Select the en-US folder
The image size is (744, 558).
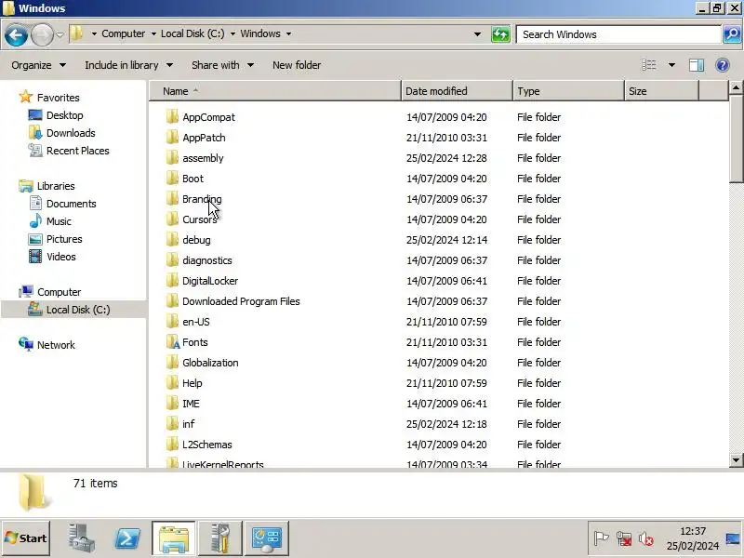pos(196,322)
